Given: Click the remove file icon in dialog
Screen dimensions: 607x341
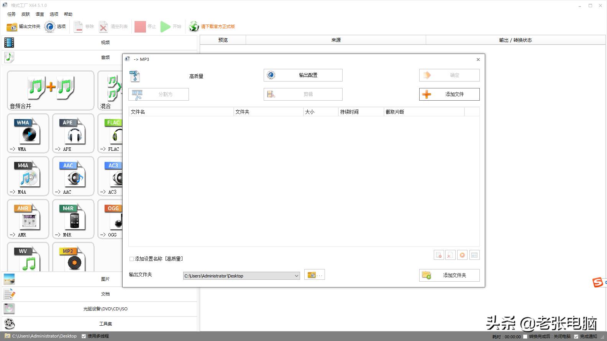Looking at the screenshot, I should (x=439, y=255).
